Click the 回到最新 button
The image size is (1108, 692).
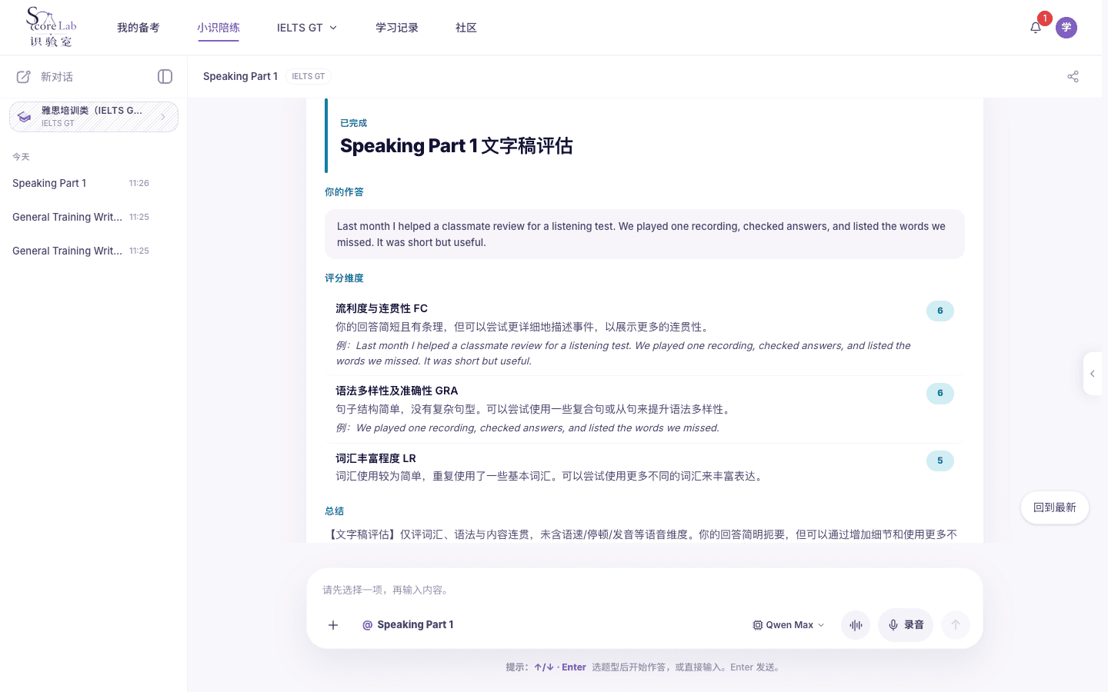click(1055, 507)
